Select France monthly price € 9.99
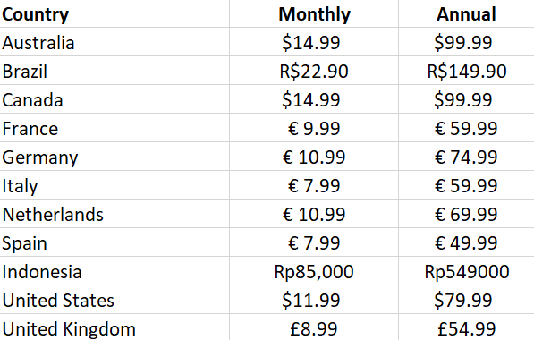Screen dimensions: 534x340 pos(314,128)
